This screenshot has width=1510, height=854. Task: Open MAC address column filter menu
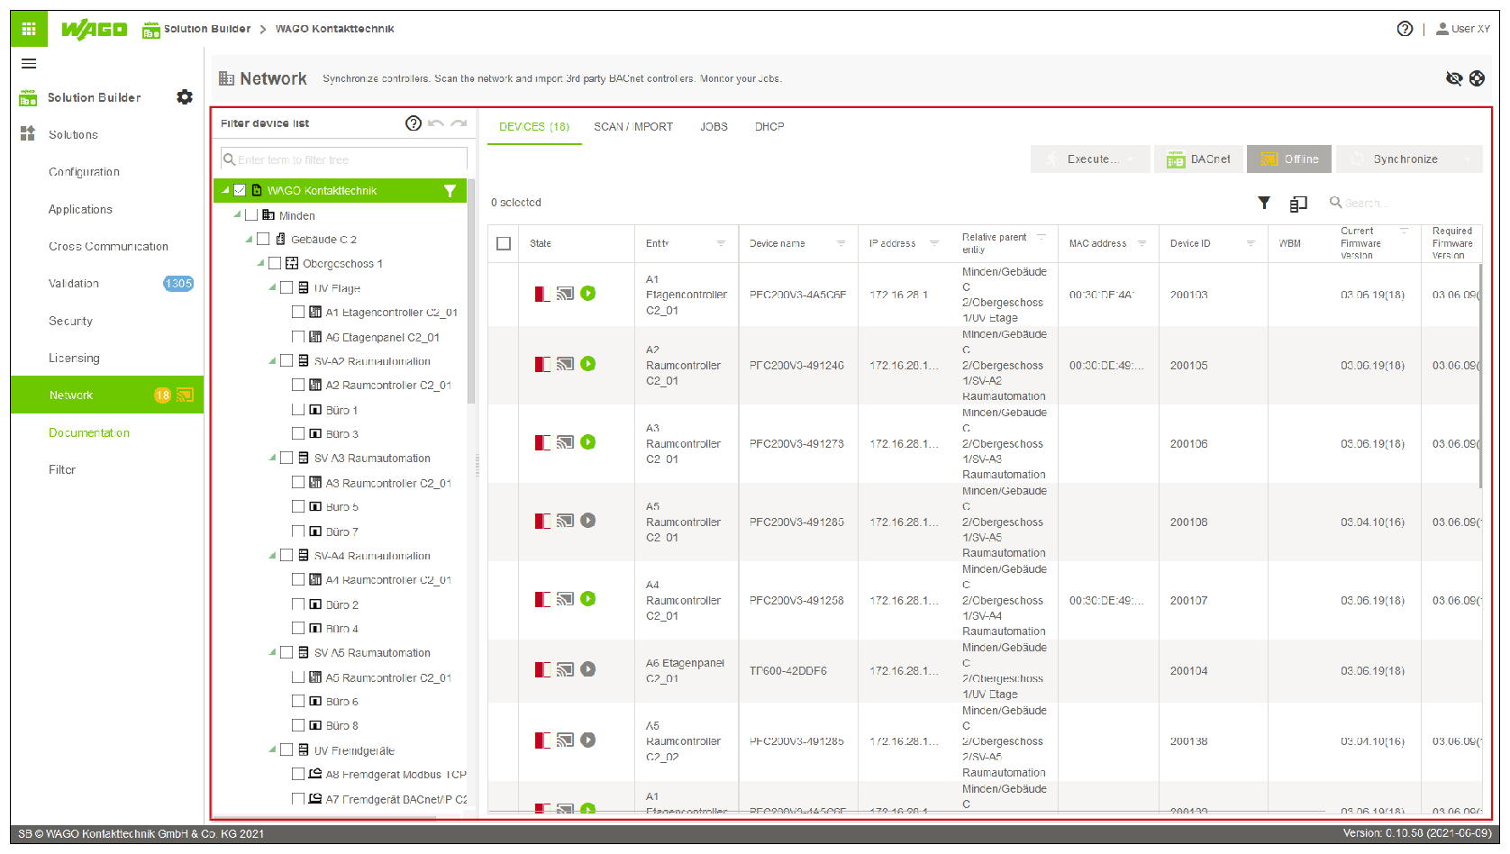1142,243
